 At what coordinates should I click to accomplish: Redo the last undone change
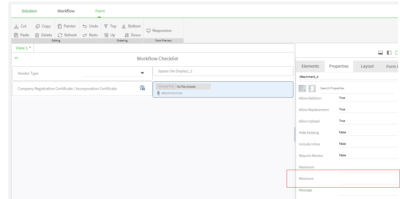click(x=90, y=35)
